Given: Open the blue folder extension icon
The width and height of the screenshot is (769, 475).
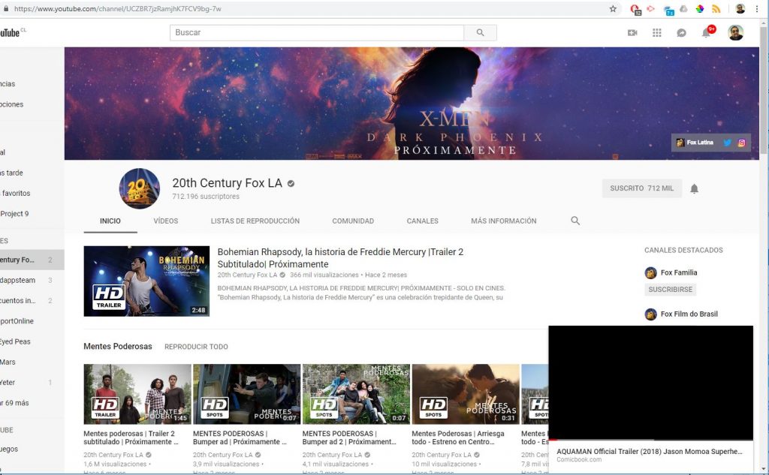Looking at the screenshot, I should pyautogui.click(x=668, y=10).
